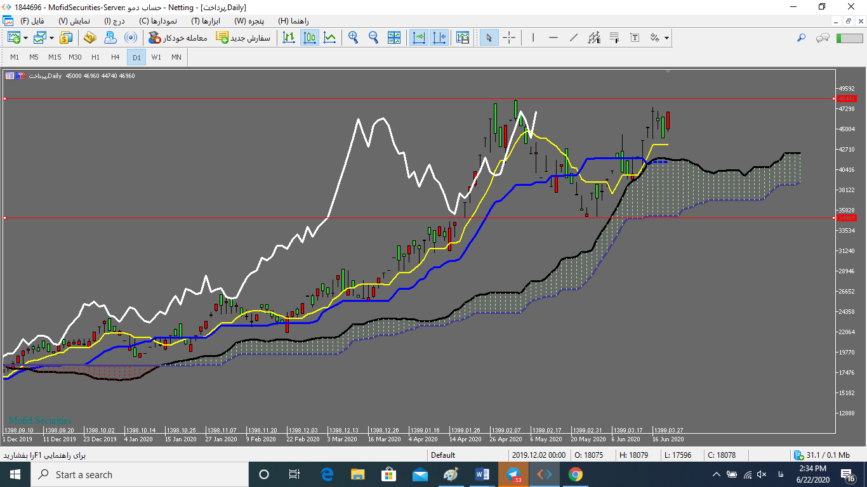Select the M15 timeframe
The image size is (867, 487).
(x=55, y=57)
